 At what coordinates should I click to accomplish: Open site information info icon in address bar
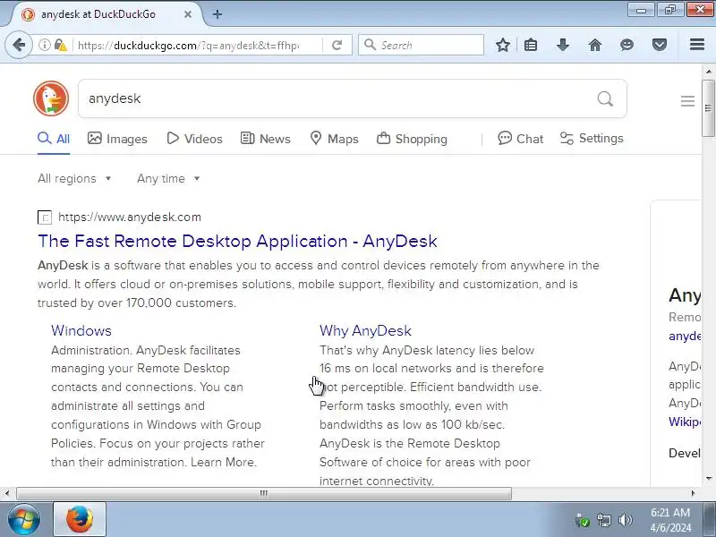pos(44,45)
